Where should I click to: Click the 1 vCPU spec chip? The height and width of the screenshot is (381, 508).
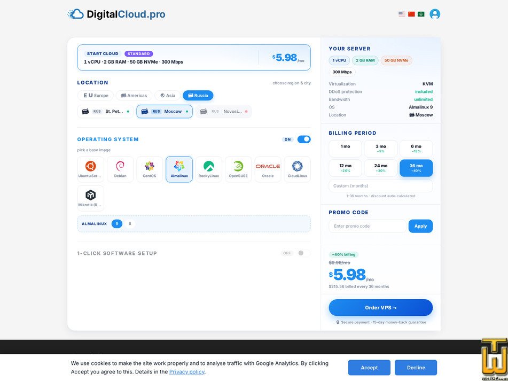[x=339, y=60]
